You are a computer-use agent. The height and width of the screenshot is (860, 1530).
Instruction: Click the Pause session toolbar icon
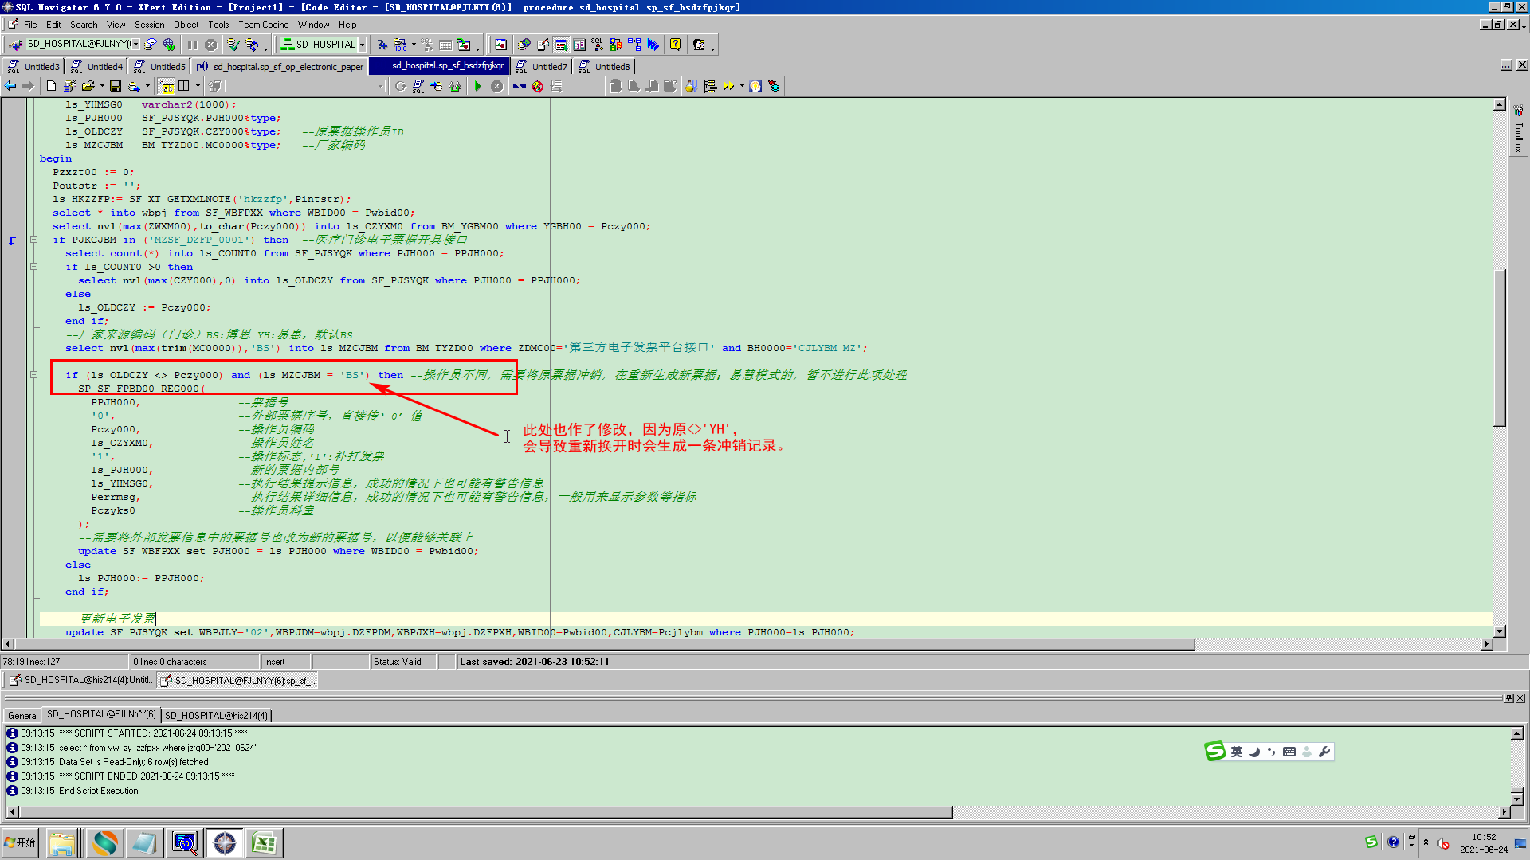pyautogui.click(x=192, y=45)
